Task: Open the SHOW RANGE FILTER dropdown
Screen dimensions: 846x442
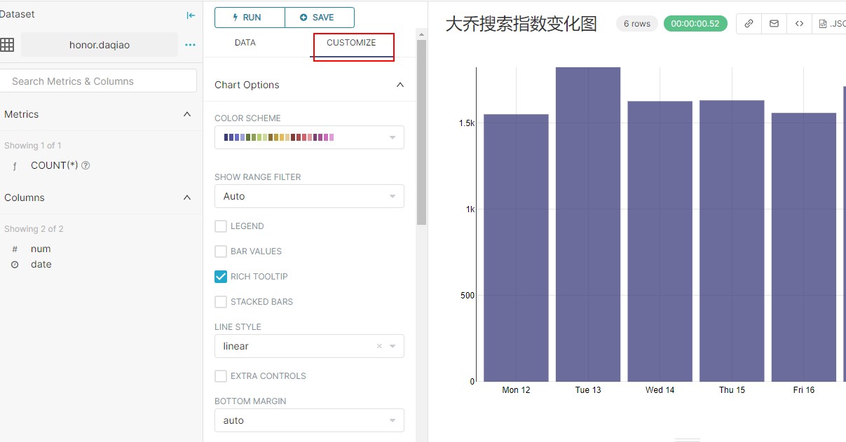Action: (x=309, y=196)
